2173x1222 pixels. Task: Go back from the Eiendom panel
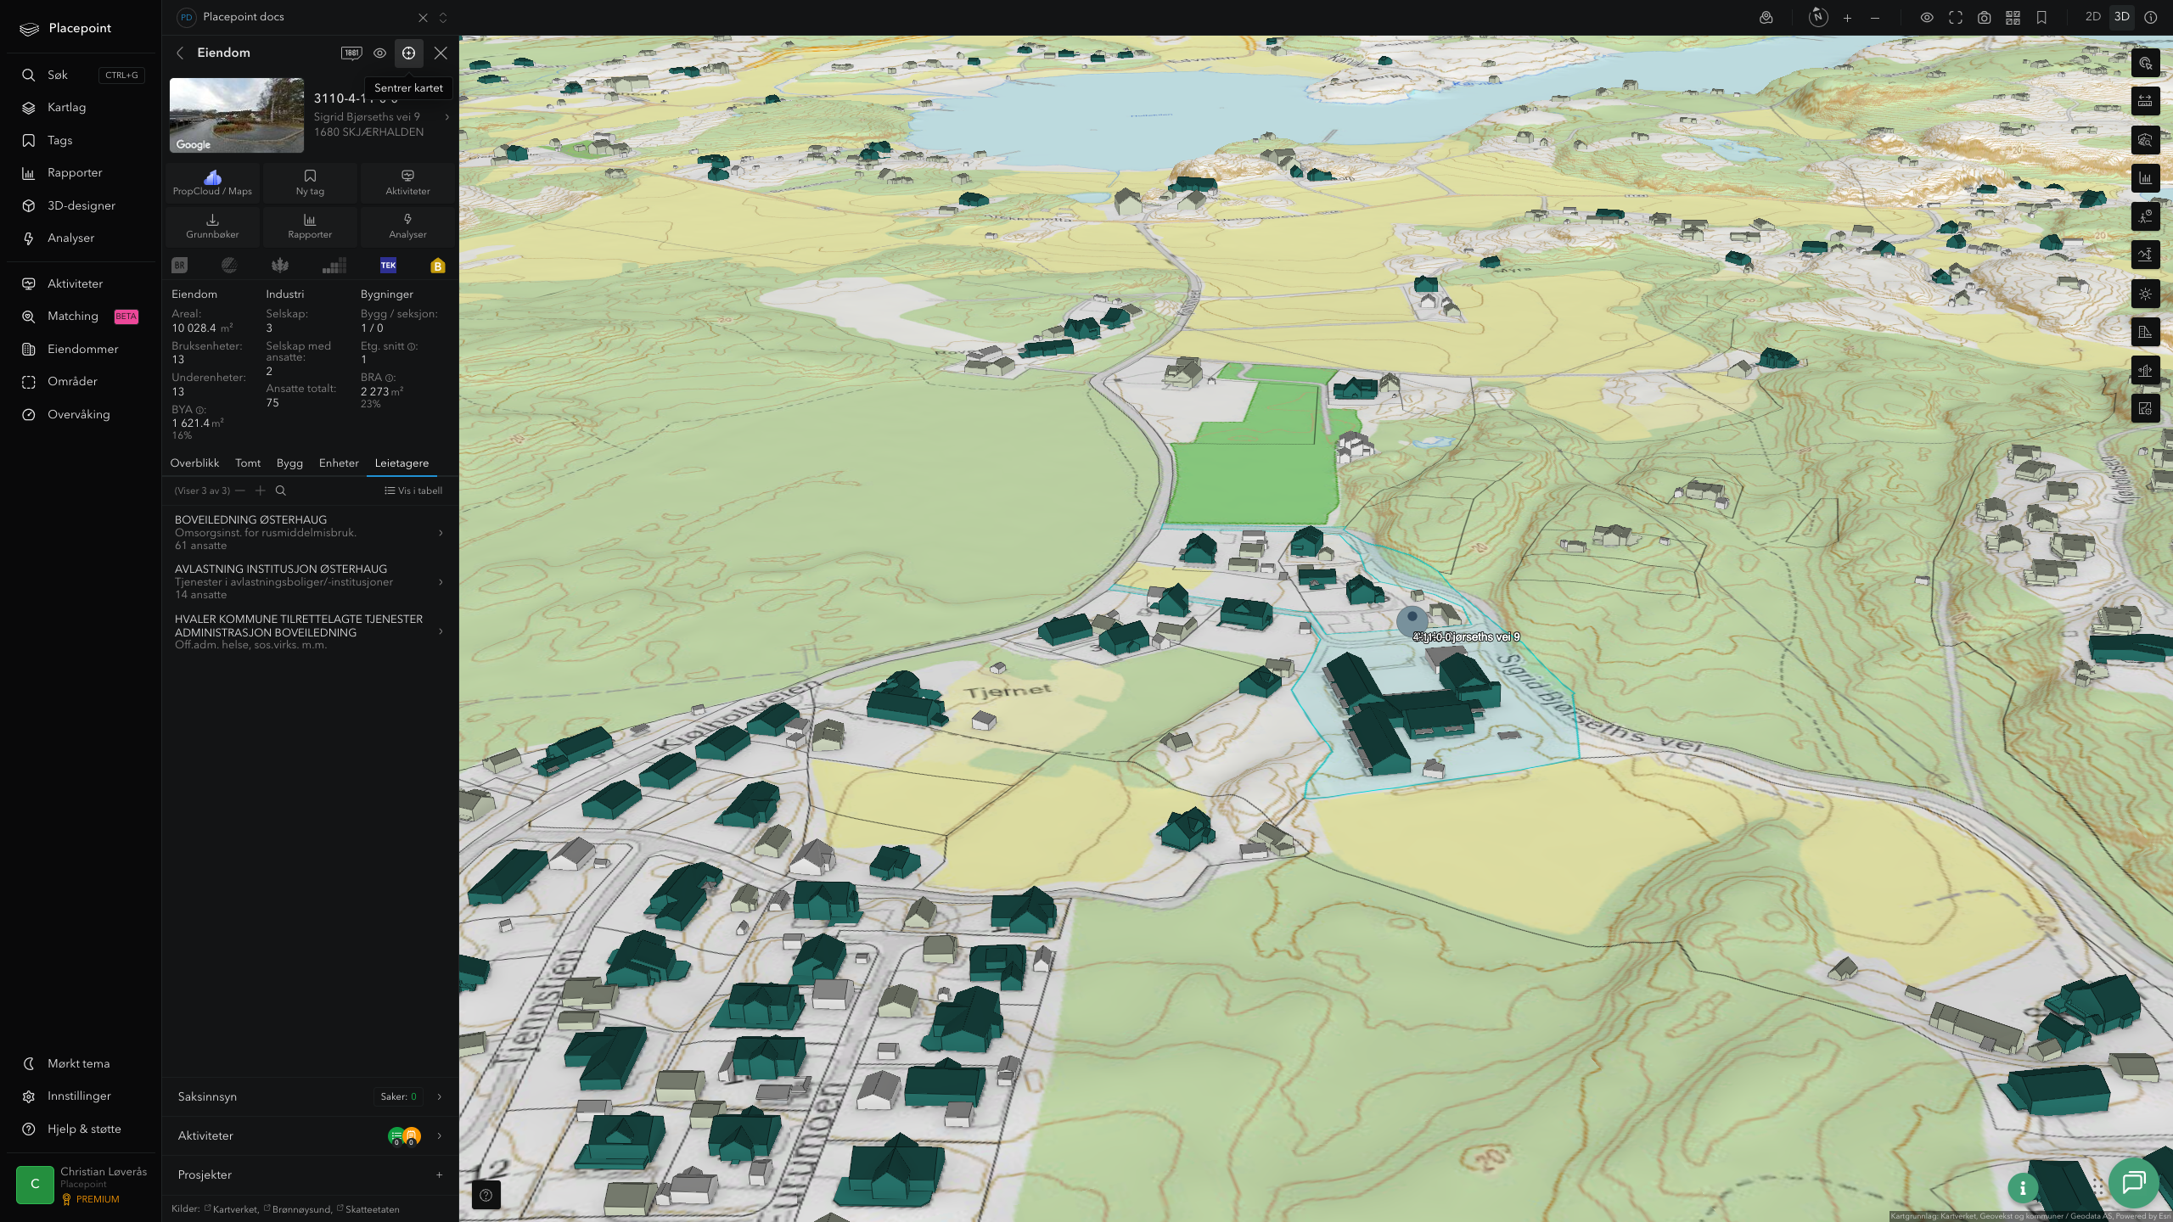click(180, 53)
